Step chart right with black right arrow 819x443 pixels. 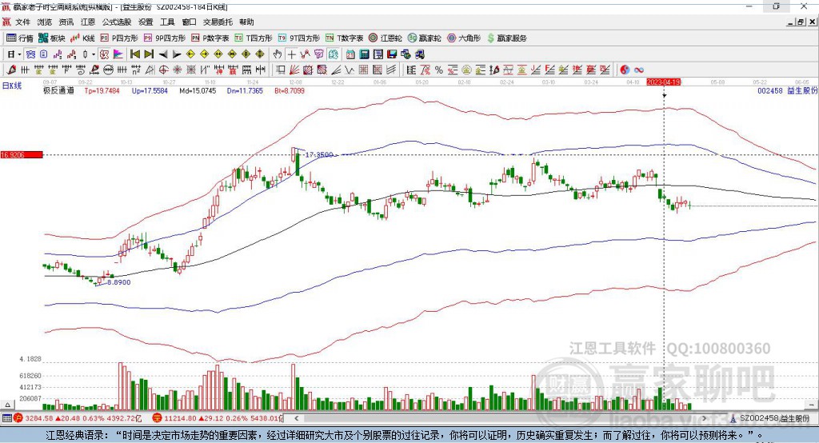pos(177,54)
